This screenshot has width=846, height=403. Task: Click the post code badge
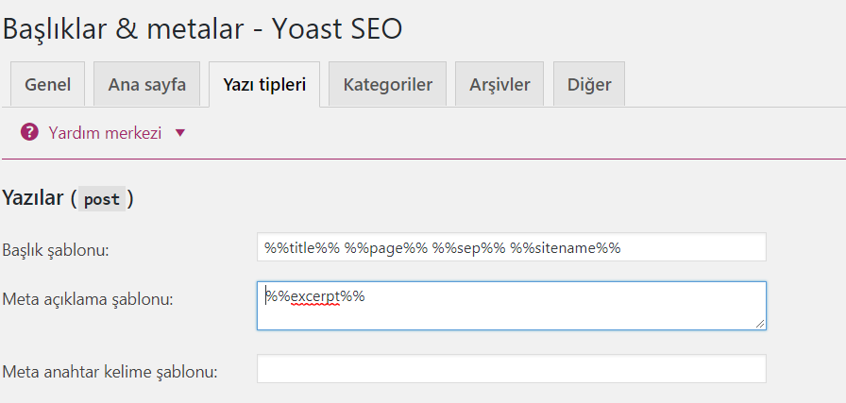(102, 199)
